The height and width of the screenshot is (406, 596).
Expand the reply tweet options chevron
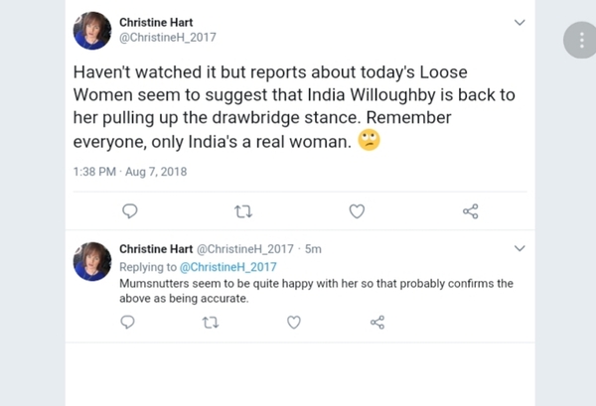pyautogui.click(x=519, y=248)
